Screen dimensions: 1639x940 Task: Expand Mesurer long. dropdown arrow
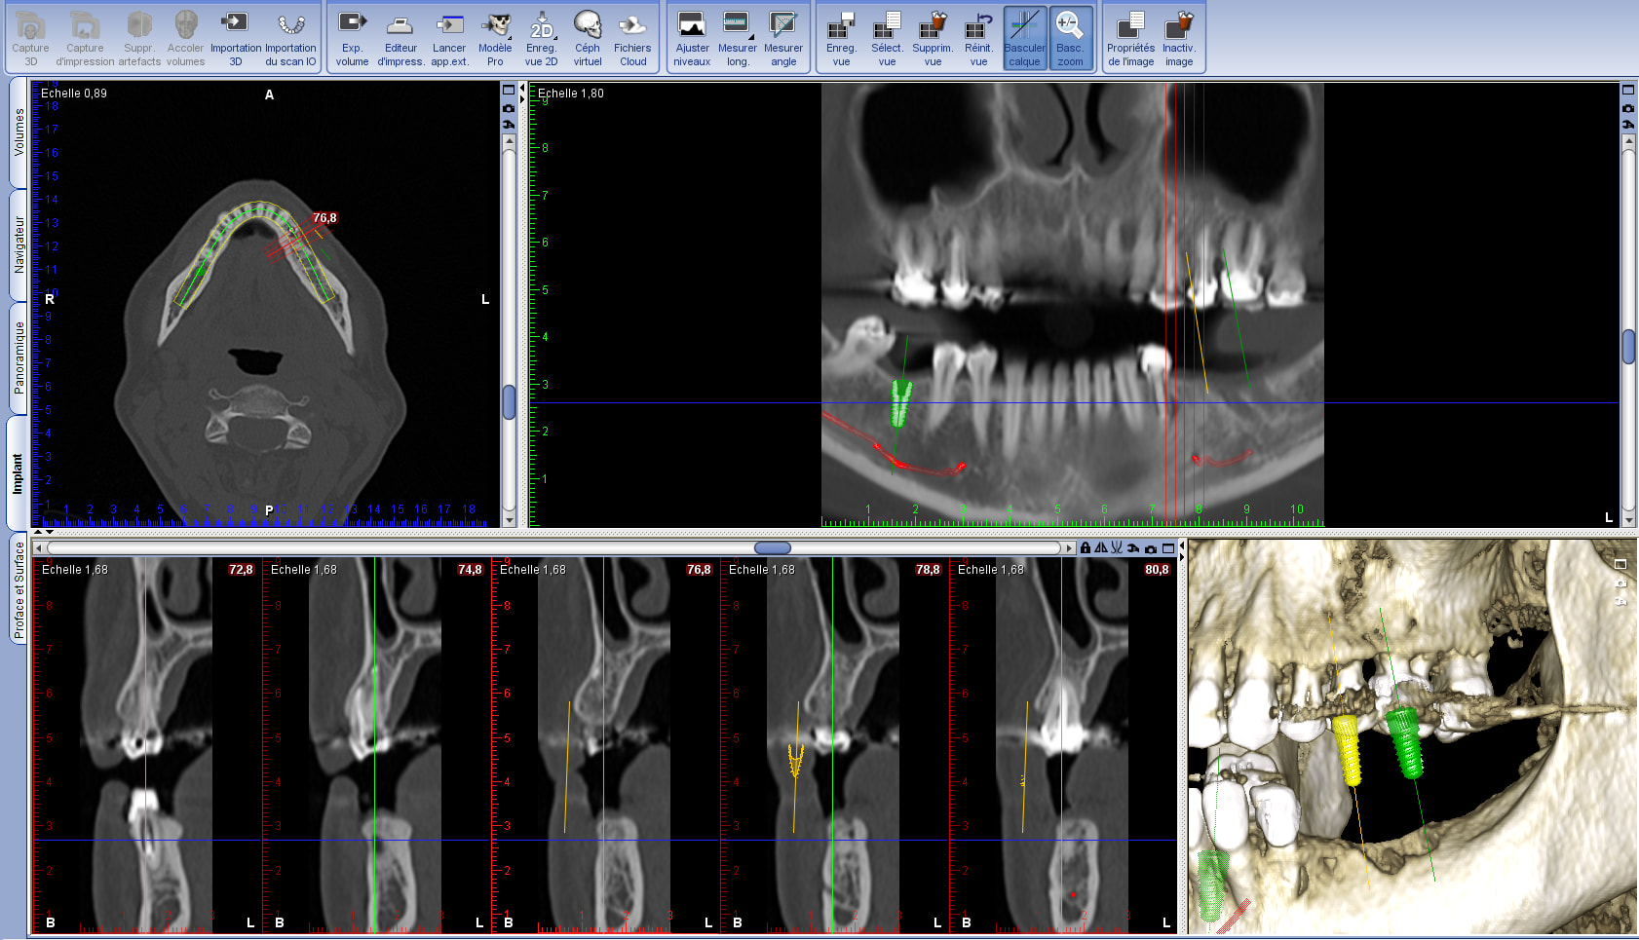pyautogui.click(x=751, y=37)
